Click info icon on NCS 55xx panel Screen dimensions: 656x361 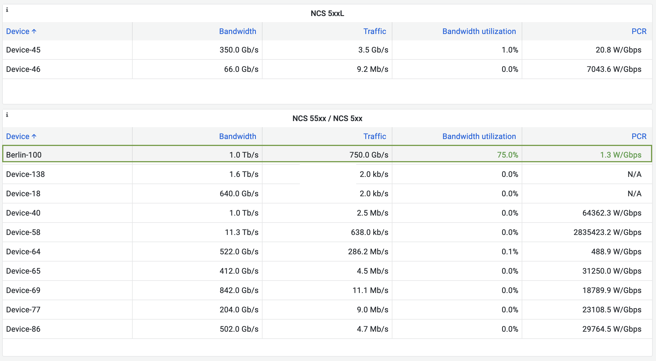coord(7,115)
